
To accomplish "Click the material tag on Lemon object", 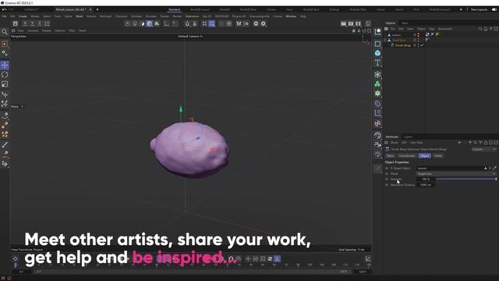I will tap(438, 34).
